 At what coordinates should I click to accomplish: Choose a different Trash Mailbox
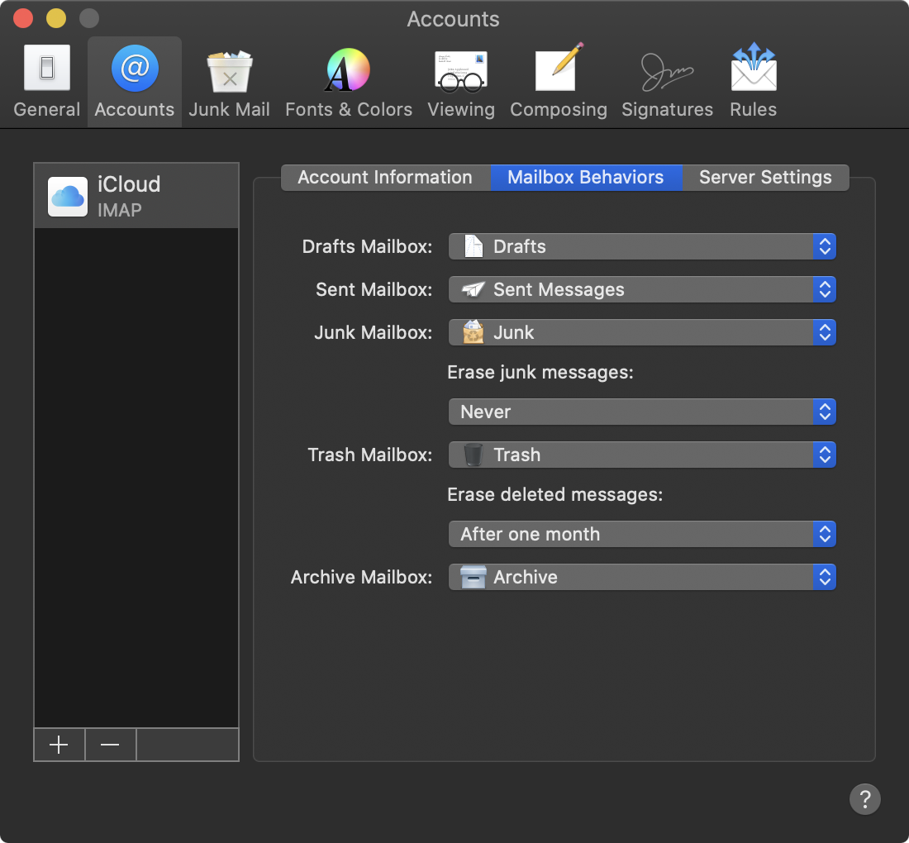point(642,455)
